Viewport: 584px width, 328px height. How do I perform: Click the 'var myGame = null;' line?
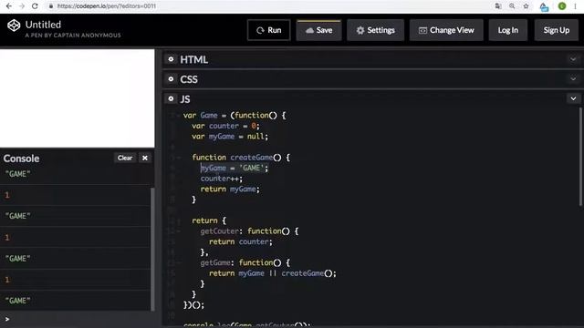pyautogui.click(x=230, y=137)
